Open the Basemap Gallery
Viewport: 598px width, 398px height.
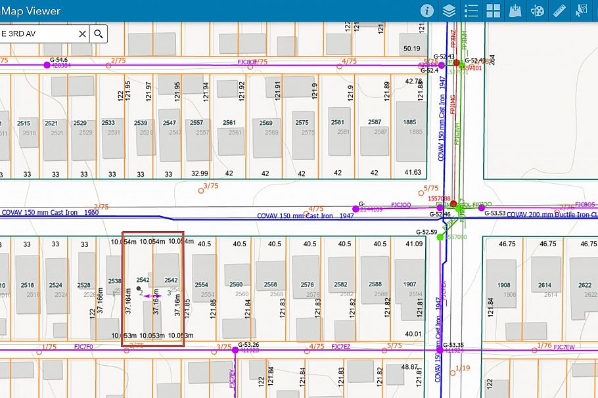(494, 11)
